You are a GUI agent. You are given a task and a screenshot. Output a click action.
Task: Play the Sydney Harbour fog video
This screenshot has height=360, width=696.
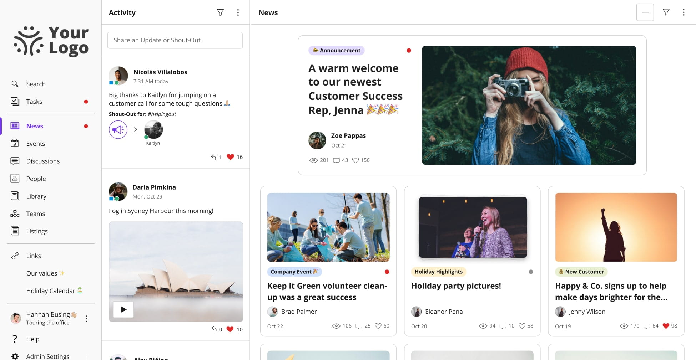pos(123,309)
